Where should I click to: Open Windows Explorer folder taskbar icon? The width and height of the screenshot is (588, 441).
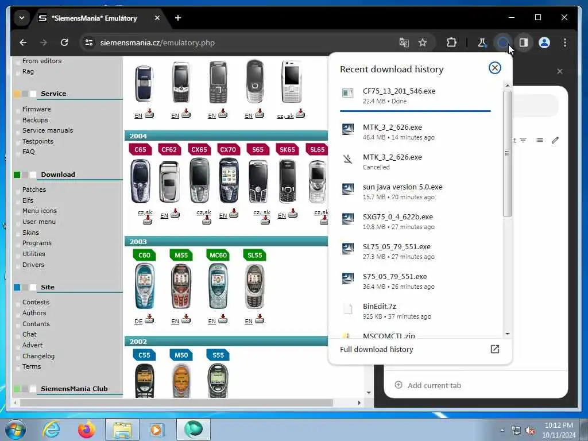tap(122, 430)
